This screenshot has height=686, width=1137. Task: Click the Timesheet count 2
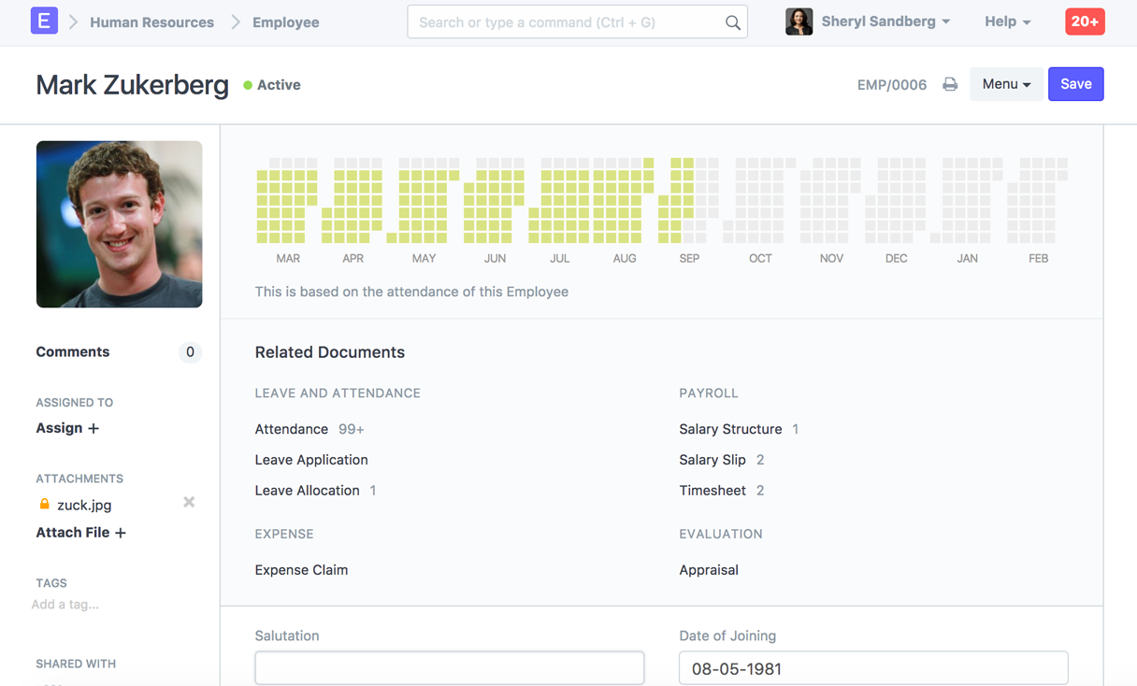[x=760, y=491]
